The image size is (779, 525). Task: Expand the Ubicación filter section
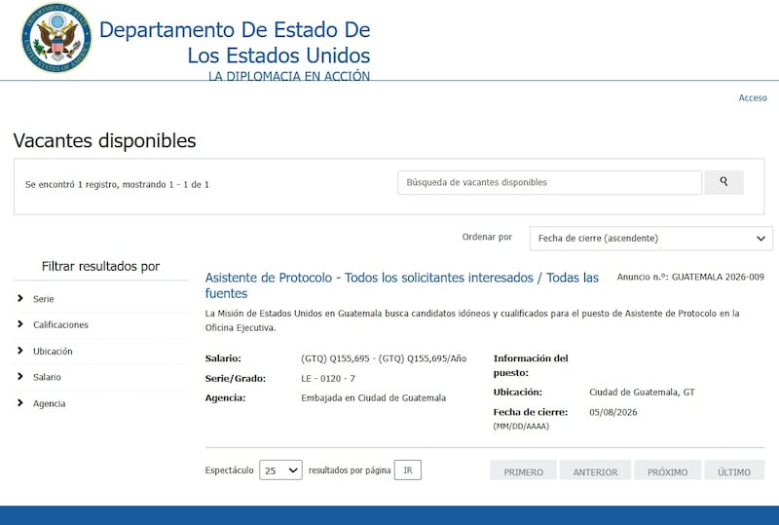click(53, 351)
